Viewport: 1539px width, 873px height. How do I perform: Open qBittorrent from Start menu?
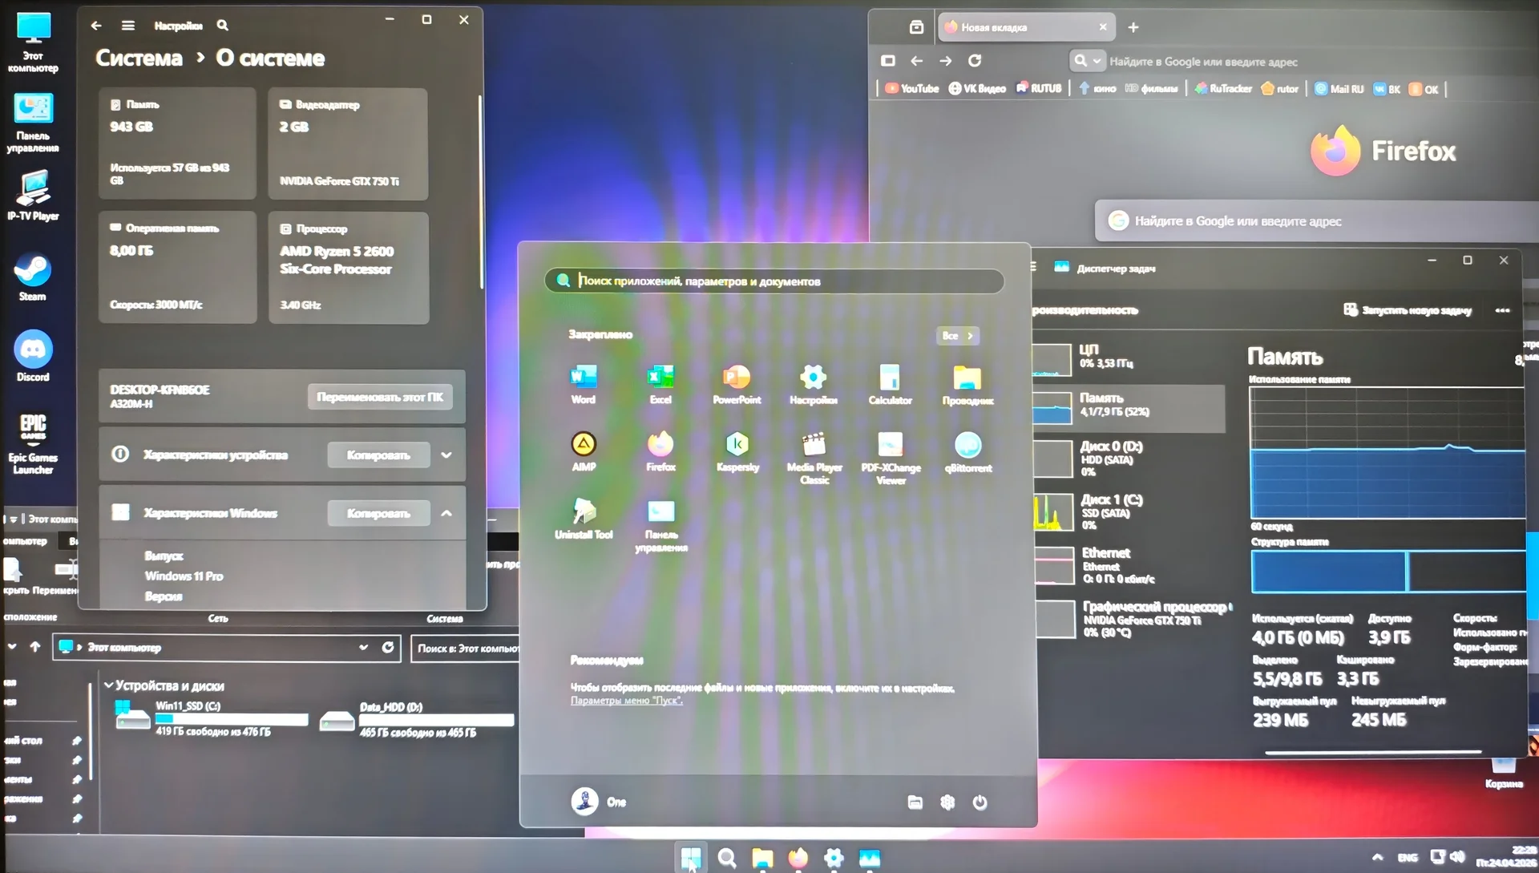click(967, 451)
